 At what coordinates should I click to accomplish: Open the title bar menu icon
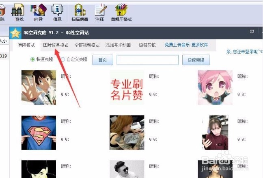click(252, 31)
